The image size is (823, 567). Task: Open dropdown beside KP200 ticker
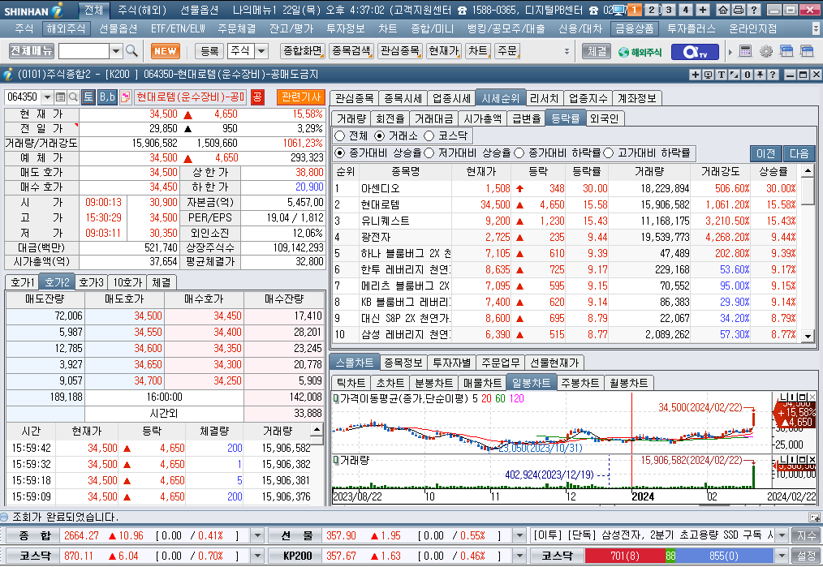click(x=519, y=556)
